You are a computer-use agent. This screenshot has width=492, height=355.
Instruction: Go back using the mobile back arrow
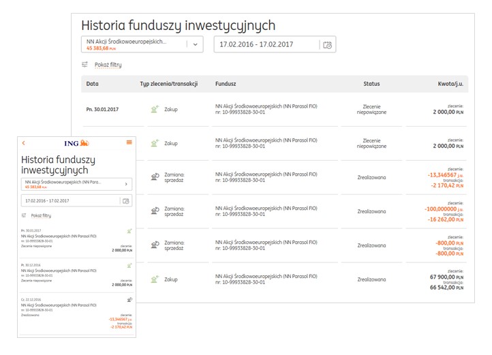click(x=24, y=142)
